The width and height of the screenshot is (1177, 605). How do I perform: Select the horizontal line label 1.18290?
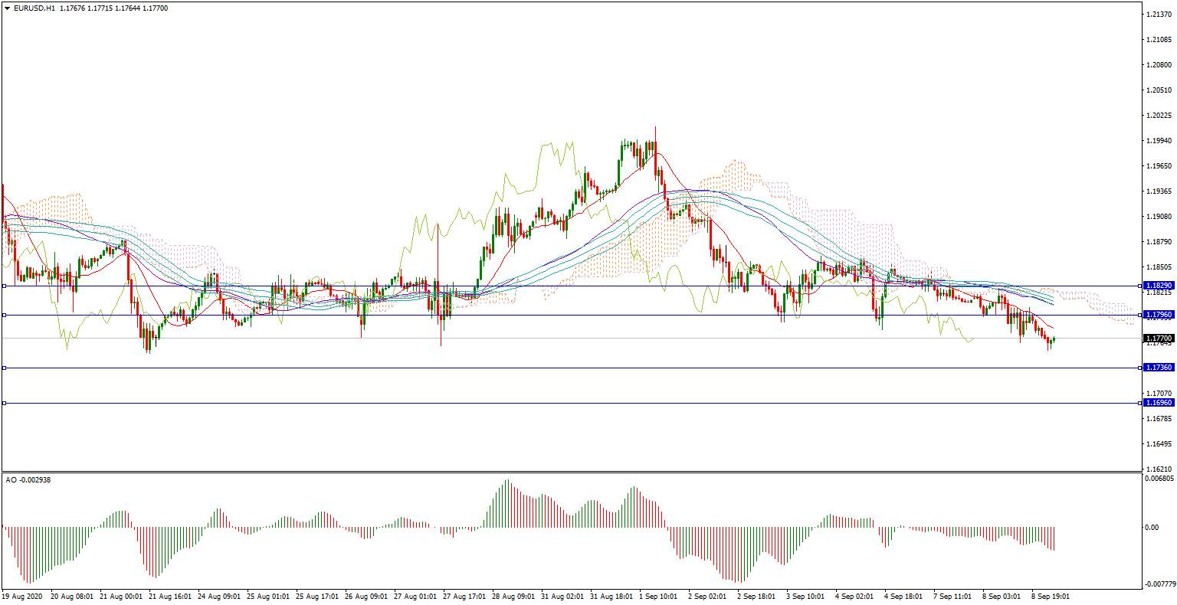click(1159, 286)
